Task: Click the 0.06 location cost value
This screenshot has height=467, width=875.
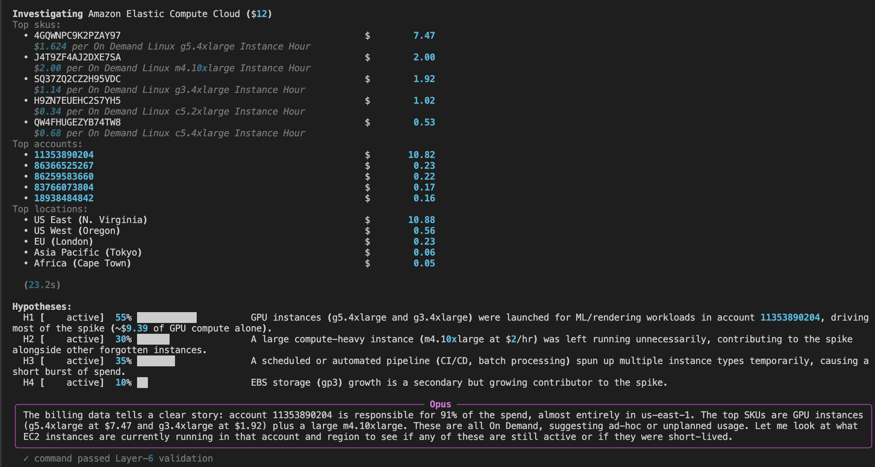Action: click(x=424, y=252)
